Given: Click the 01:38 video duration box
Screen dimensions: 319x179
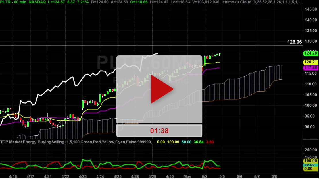Looking at the screenshot, I should point(159,131).
